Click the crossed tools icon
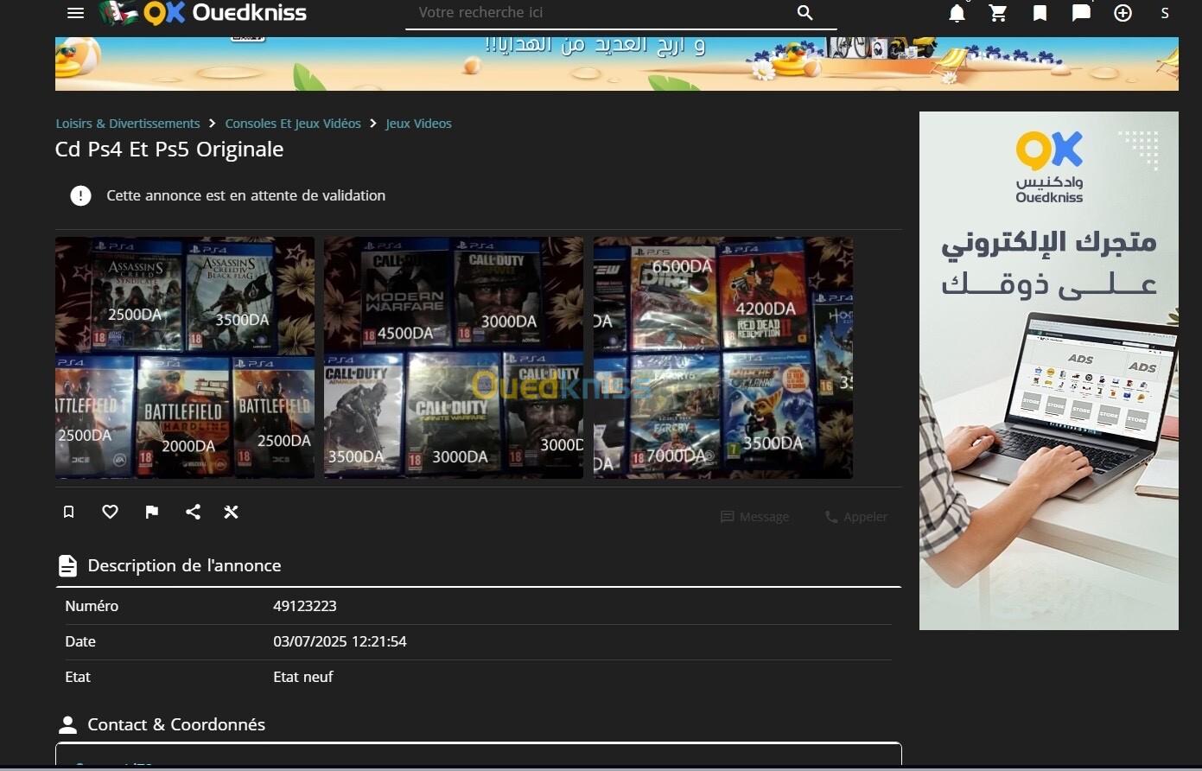 [x=231, y=512]
